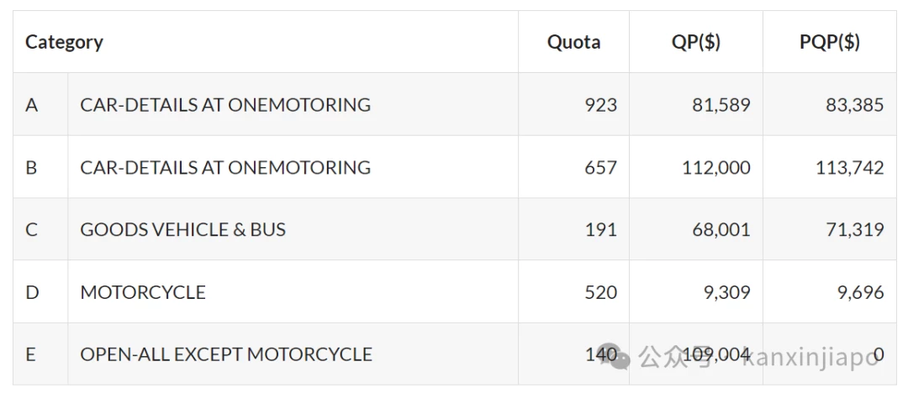Open CAR-DETAILS AT ONEMOTORING link in row A
The height and width of the screenshot is (393, 908).
coord(225,105)
